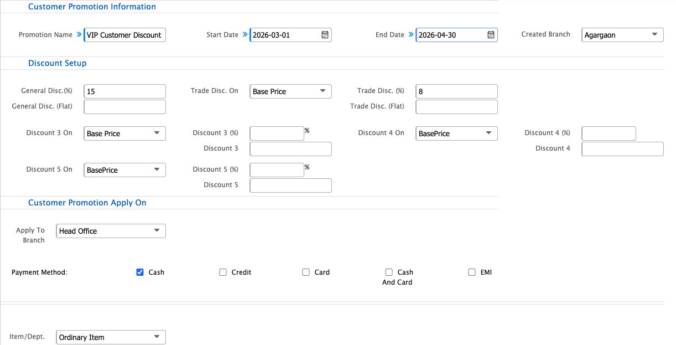Open the Discount 5 On dropdown
Screen dimensions: 676x345
[x=124, y=170]
